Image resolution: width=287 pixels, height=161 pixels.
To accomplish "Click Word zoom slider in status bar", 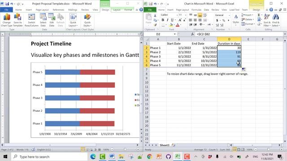I will coord(125,149).
